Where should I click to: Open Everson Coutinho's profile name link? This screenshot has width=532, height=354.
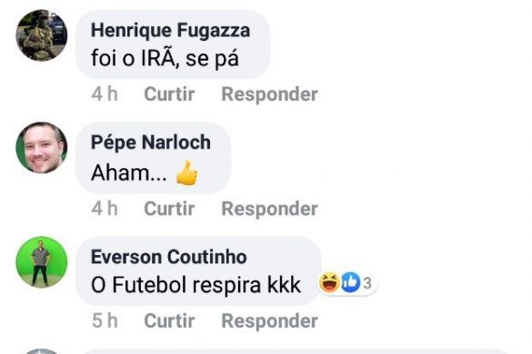click(168, 257)
